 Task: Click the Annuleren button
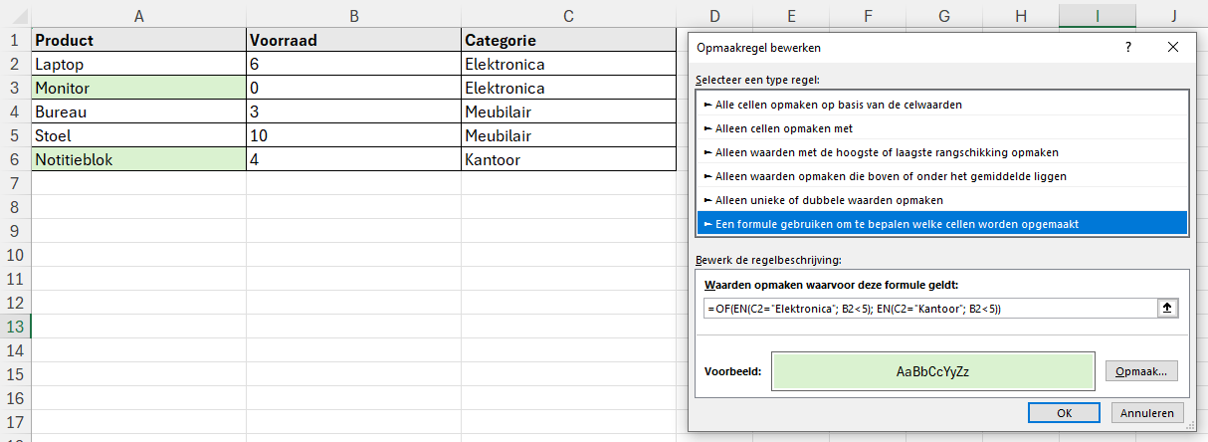[1146, 413]
